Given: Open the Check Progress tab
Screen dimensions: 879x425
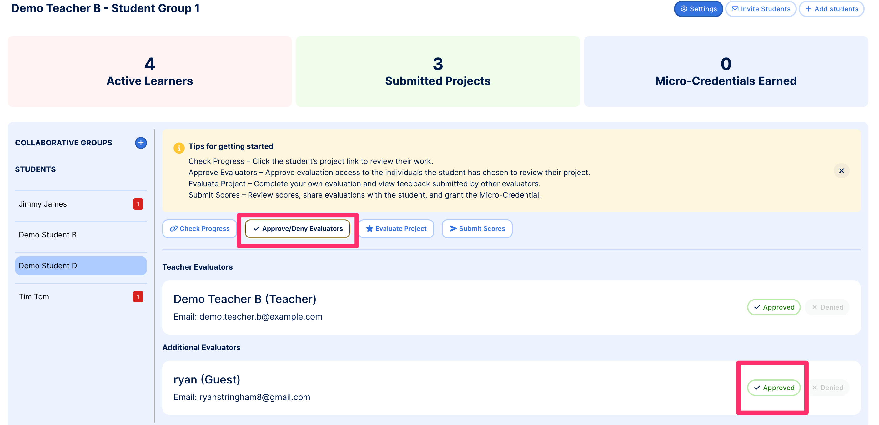Looking at the screenshot, I should (x=200, y=228).
